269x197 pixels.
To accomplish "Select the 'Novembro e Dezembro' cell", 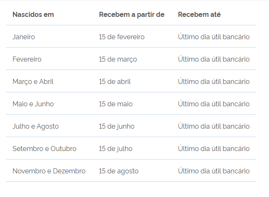I will coord(49,171).
